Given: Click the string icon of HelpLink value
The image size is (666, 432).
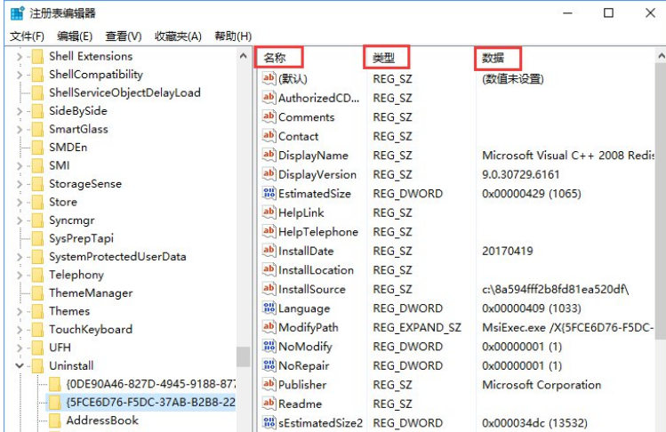Looking at the screenshot, I should [x=269, y=212].
